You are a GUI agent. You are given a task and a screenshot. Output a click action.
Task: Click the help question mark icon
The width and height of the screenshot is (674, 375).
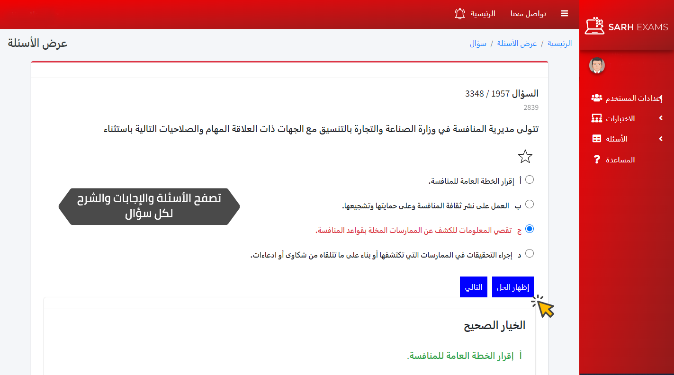pos(597,160)
